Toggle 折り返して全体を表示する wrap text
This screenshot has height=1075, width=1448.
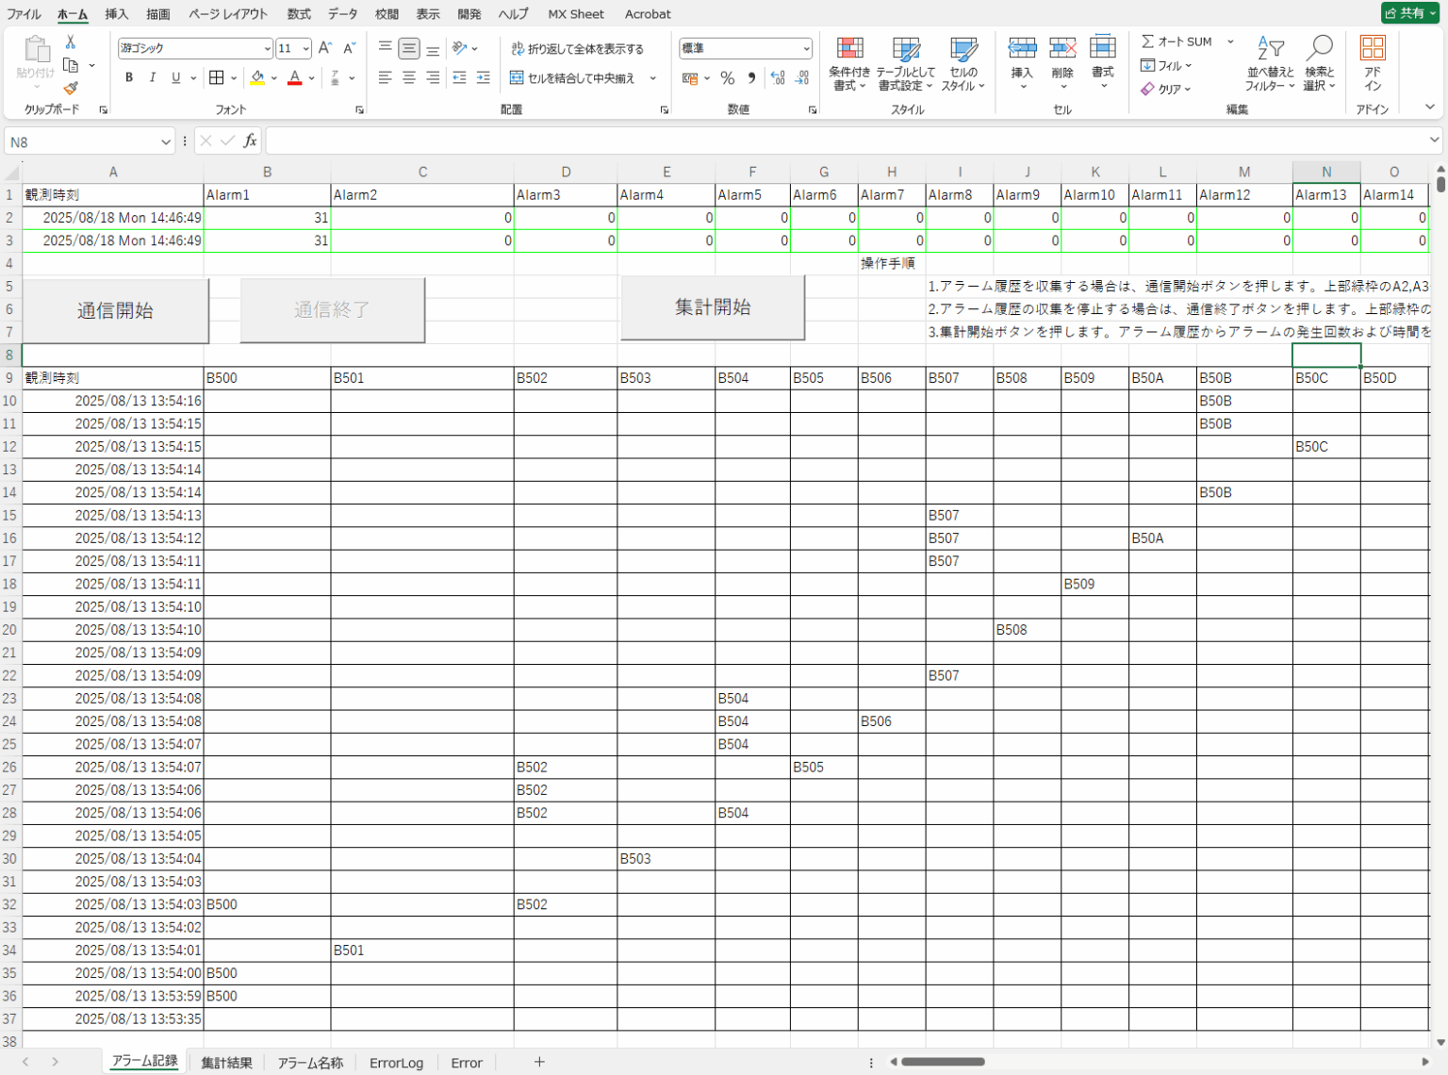tap(578, 47)
